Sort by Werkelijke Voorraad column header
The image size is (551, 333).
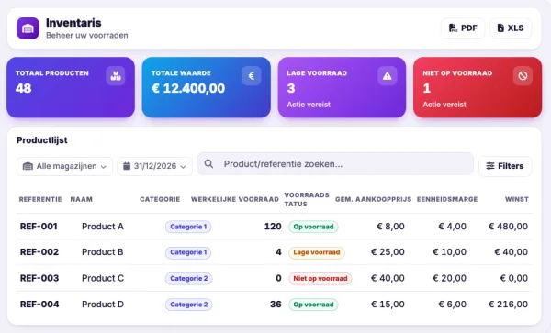click(235, 199)
